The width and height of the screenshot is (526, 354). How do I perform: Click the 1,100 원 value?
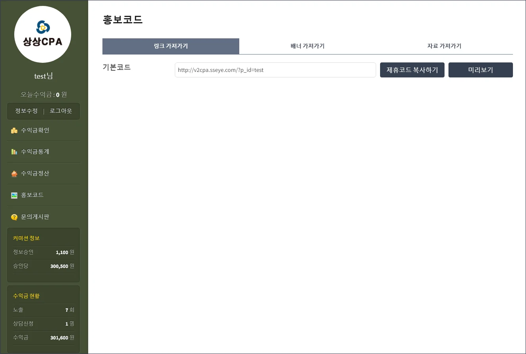pyautogui.click(x=65, y=252)
